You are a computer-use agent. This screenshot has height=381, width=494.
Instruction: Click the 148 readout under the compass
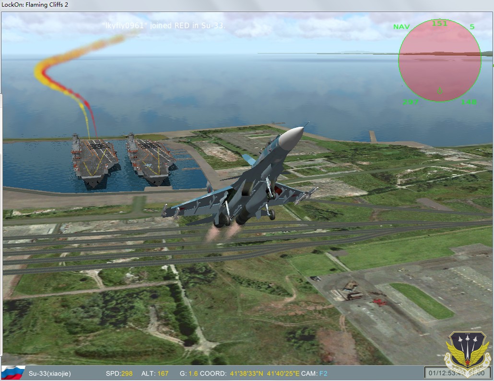point(469,102)
